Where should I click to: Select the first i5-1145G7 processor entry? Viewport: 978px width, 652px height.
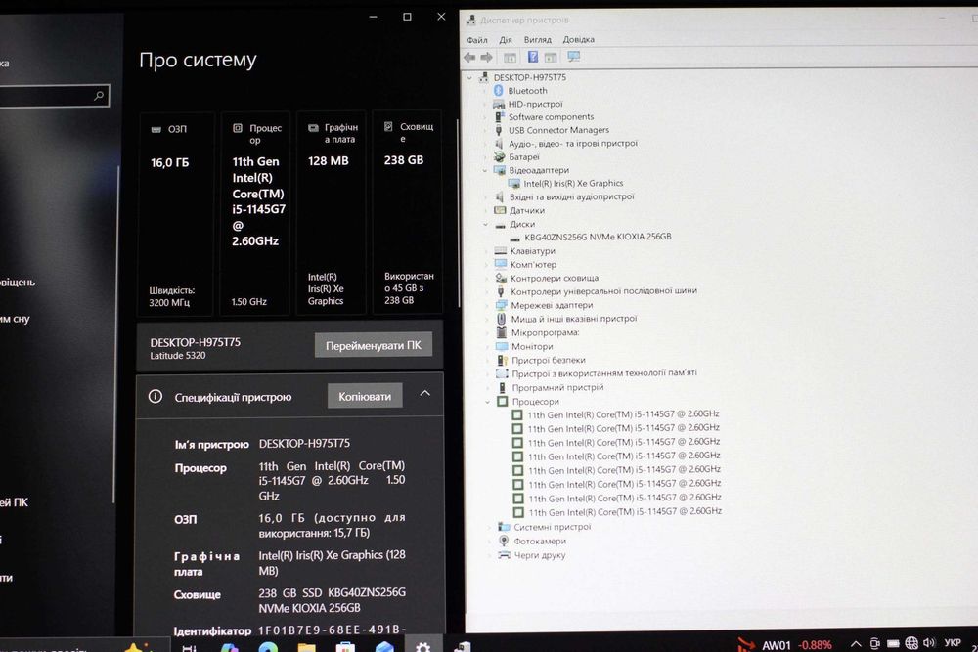[x=623, y=413]
